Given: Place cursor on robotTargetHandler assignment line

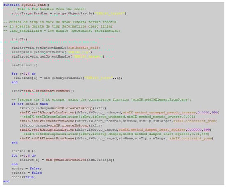Looking at the screenshot, I should coord(69,14).
